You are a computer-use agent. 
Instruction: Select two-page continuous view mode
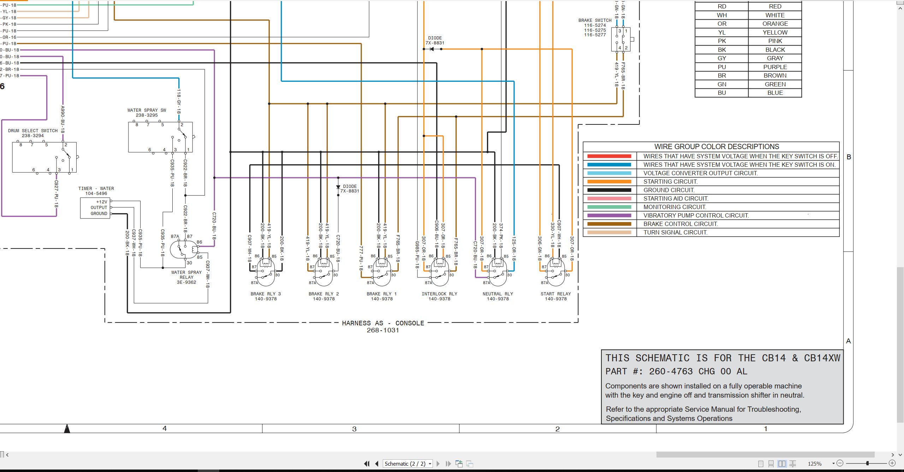793,464
